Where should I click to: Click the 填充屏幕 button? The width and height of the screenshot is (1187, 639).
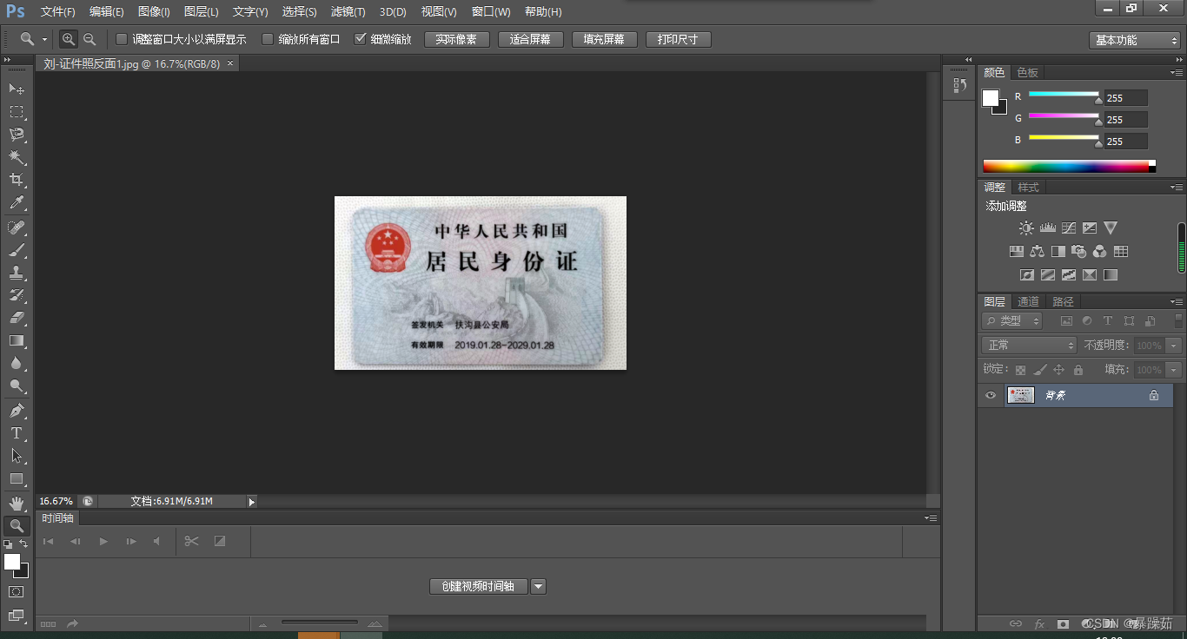(x=604, y=40)
